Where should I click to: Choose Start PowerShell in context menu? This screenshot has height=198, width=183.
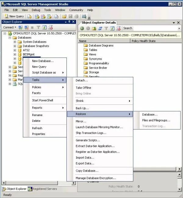(45, 101)
